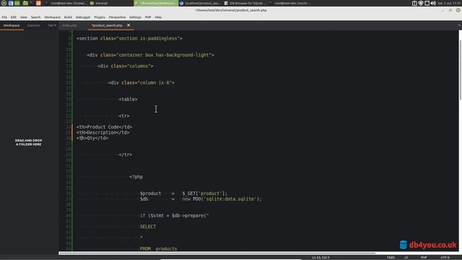Click the system menu launcher icon
Screen dimensions: 462x260
(4, 3)
